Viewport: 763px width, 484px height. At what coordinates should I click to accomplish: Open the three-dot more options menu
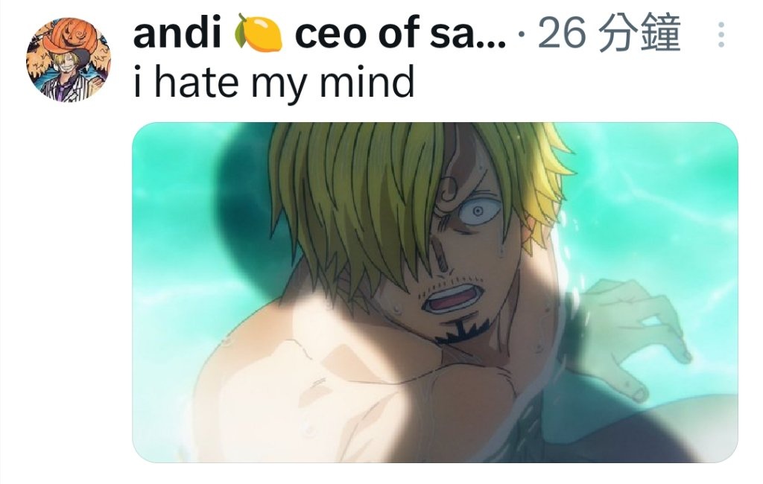(x=721, y=34)
